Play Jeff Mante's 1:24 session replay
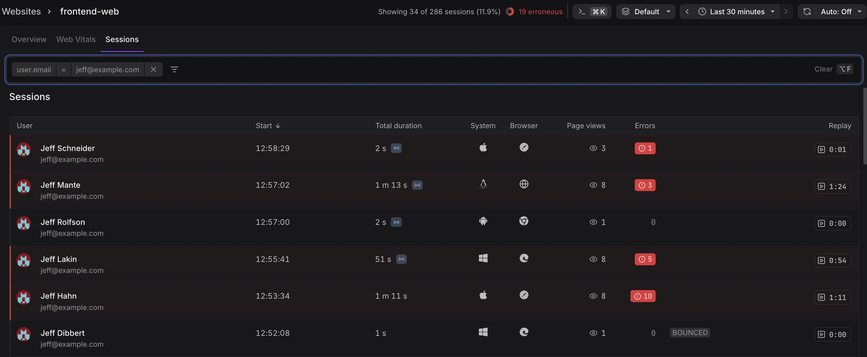Viewport: 867px width, 357px height. [833, 186]
